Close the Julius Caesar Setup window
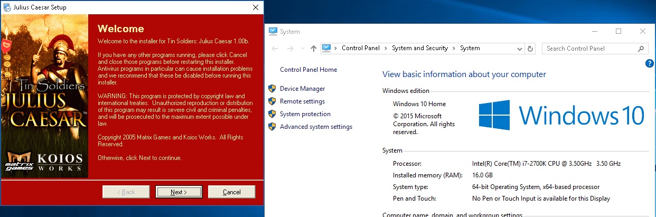Image resolution: width=656 pixels, height=217 pixels. click(256, 7)
